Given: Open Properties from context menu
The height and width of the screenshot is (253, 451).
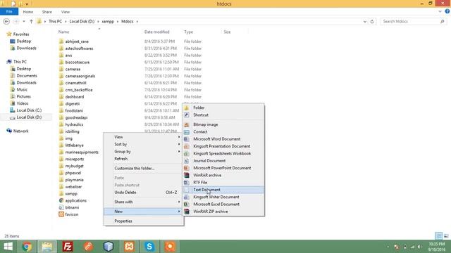Looking at the screenshot, I should 143,221.
